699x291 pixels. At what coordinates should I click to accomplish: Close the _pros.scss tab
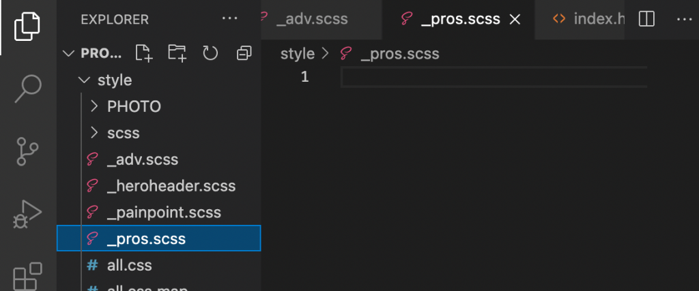pyautogui.click(x=515, y=19)
